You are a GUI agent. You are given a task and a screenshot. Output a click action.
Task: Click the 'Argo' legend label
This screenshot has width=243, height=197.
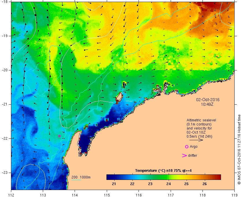tap(194, 147)
